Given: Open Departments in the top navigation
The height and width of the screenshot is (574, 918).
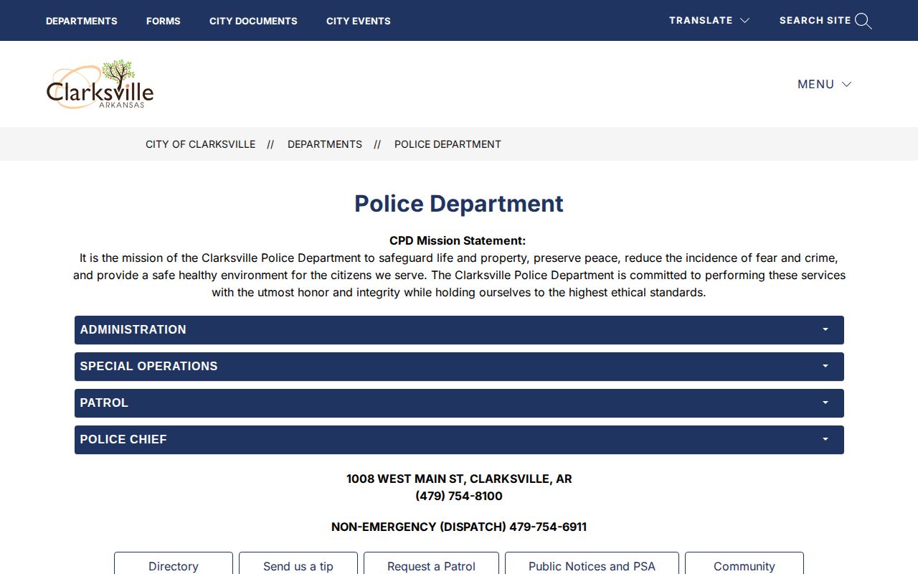Looking at the screenshot, I should 82,21.
